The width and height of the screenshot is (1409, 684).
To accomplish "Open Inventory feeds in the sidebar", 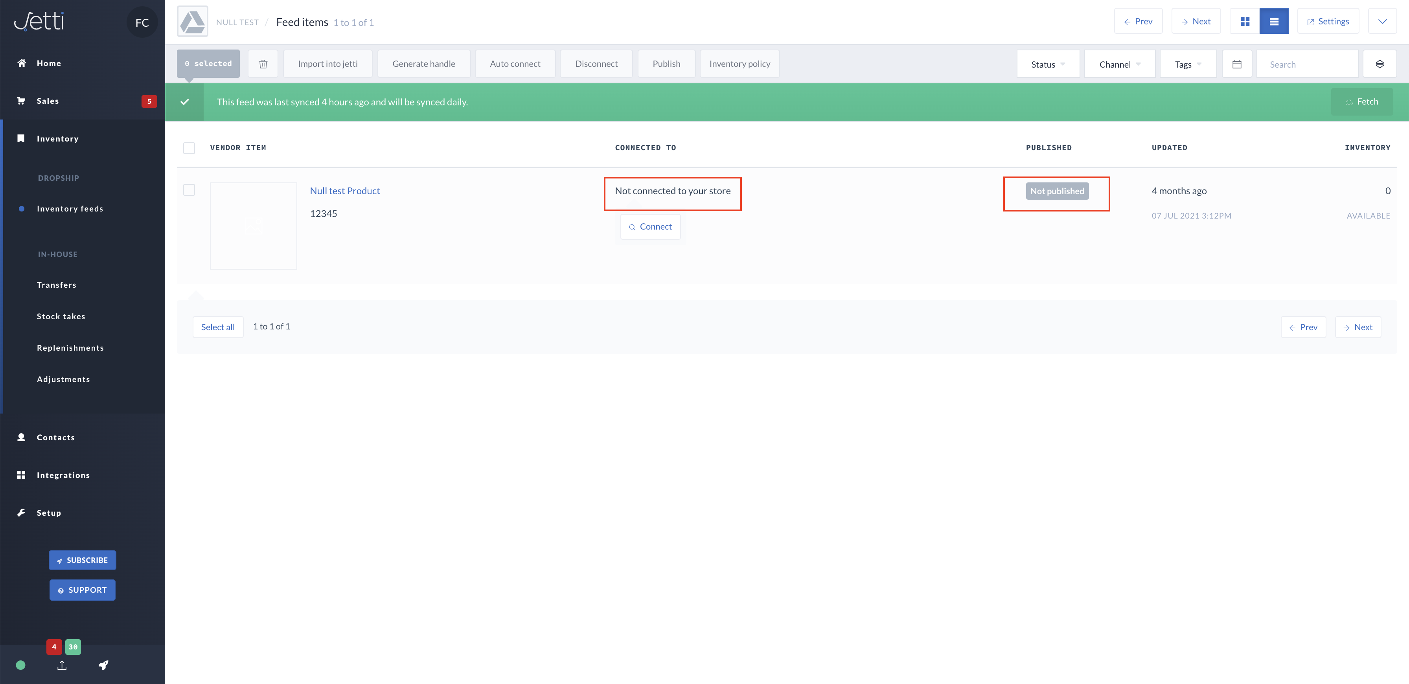I will (x=70, y=209).
